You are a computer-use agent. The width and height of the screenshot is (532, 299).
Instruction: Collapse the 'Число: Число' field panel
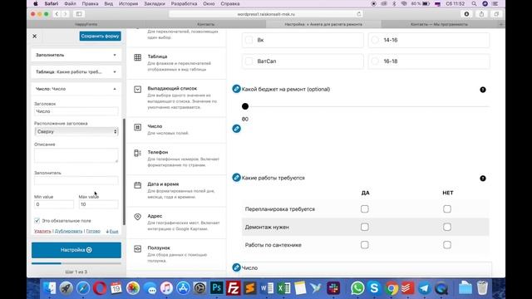pyautogui.click(x=76, y=89)
